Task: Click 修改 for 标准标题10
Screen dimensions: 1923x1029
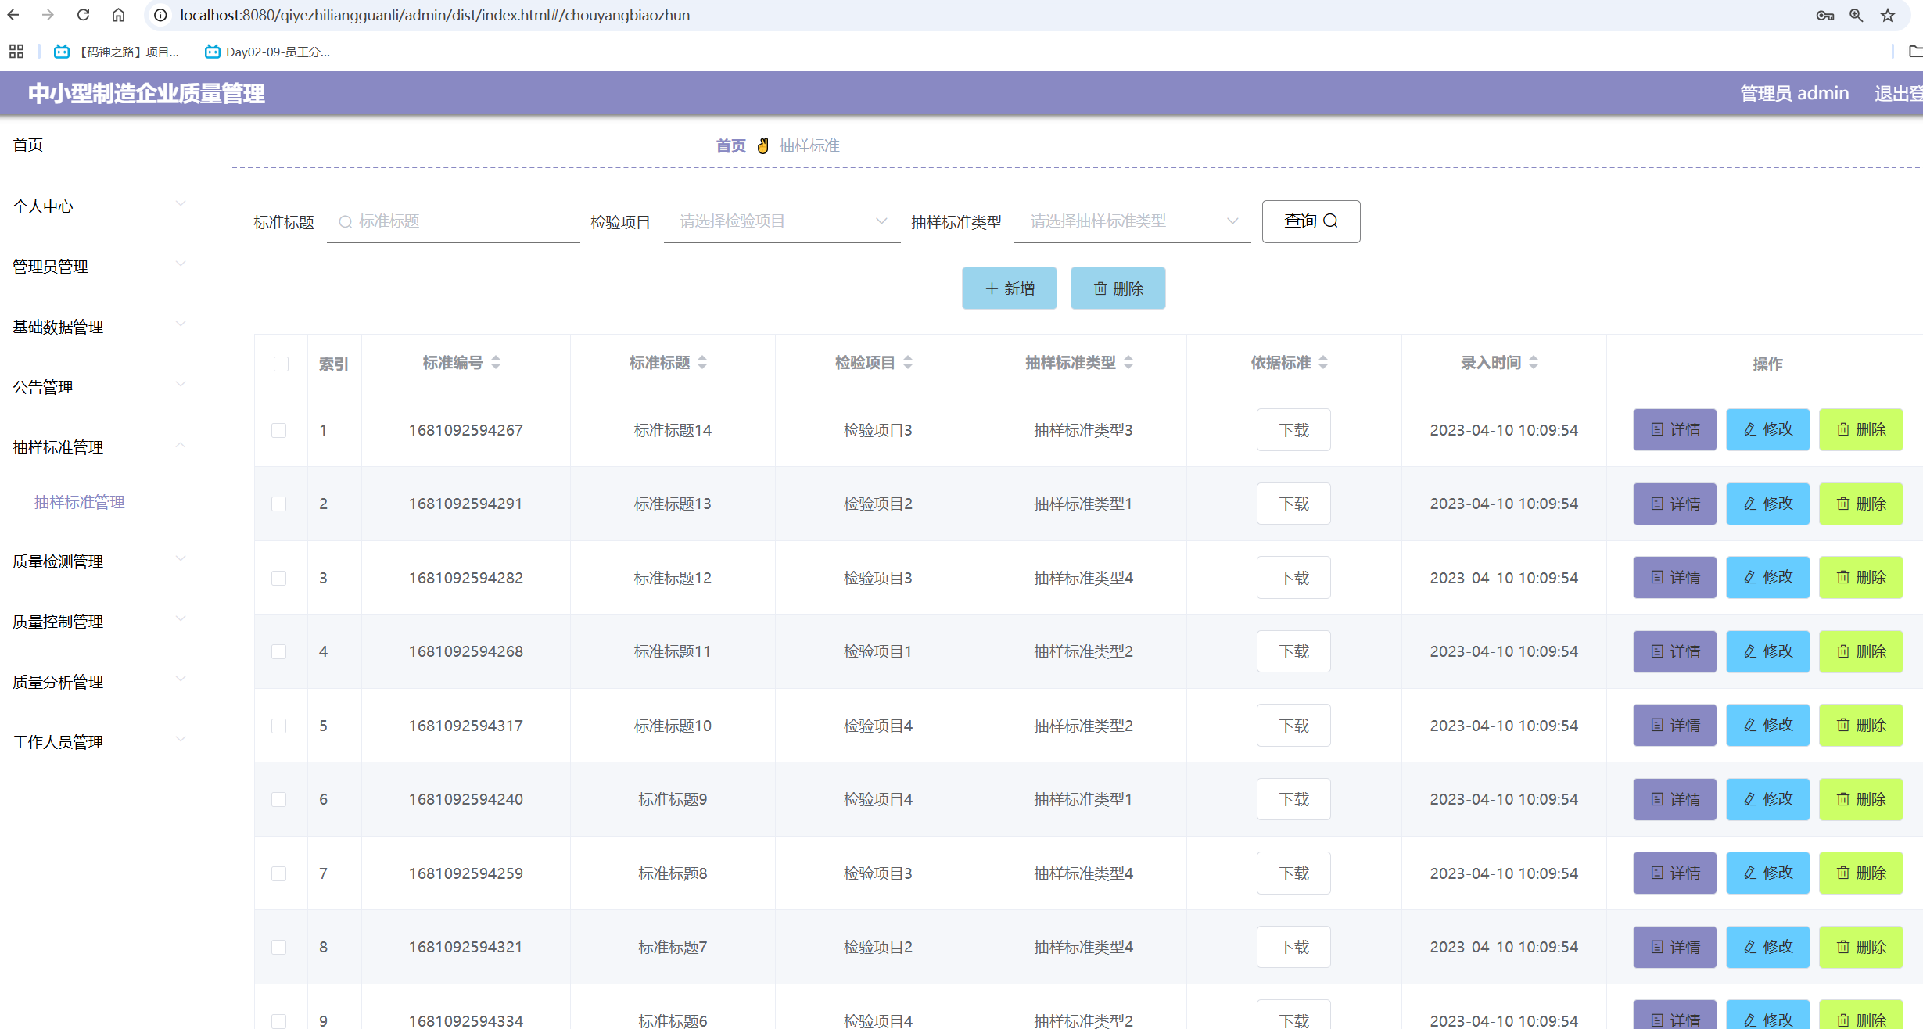Action: tap(1767, 725)
